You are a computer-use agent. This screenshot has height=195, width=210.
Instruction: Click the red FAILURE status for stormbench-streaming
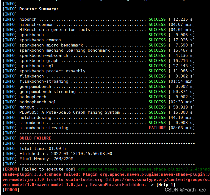pos(157,128)
